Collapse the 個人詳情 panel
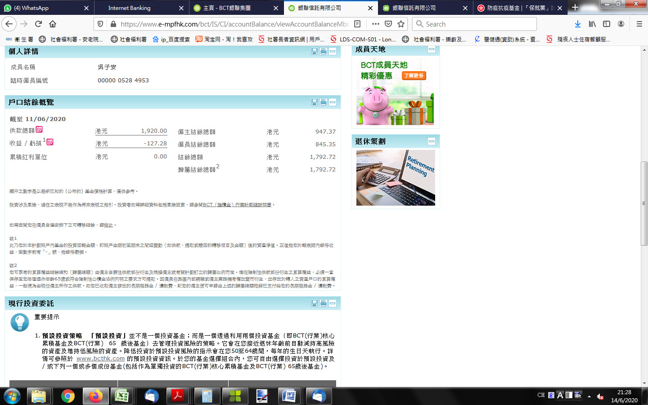This screenshot has width=648, height=405. tap(333, 52)
